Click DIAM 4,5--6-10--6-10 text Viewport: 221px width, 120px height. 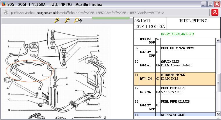177,65
